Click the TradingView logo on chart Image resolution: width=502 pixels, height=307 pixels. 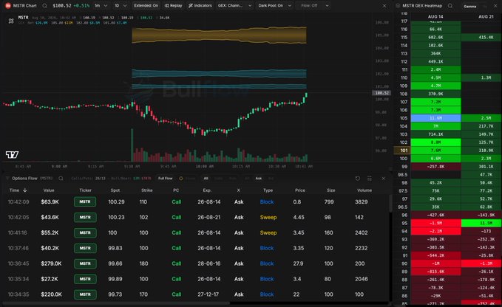pyautogui.click(x=12, y=155)
